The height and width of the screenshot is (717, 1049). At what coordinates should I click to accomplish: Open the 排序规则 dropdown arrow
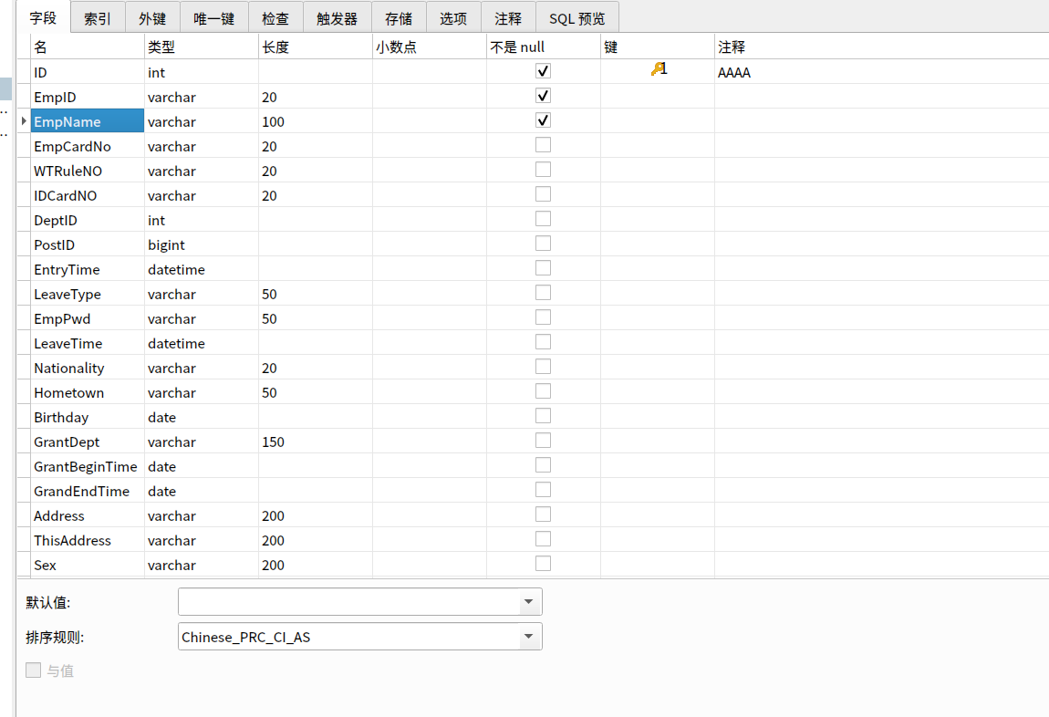coord(528,637)
